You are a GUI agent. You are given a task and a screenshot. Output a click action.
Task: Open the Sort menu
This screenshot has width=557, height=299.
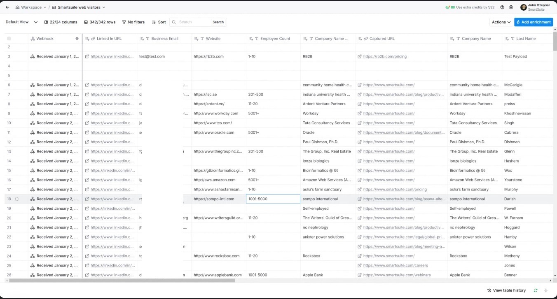point(159,22)
